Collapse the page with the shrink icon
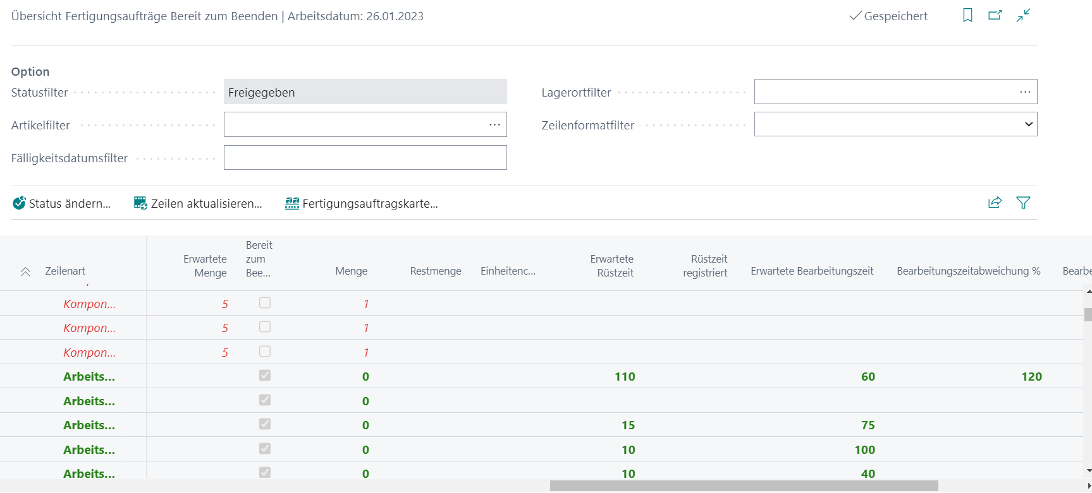 click(1024, 15)
